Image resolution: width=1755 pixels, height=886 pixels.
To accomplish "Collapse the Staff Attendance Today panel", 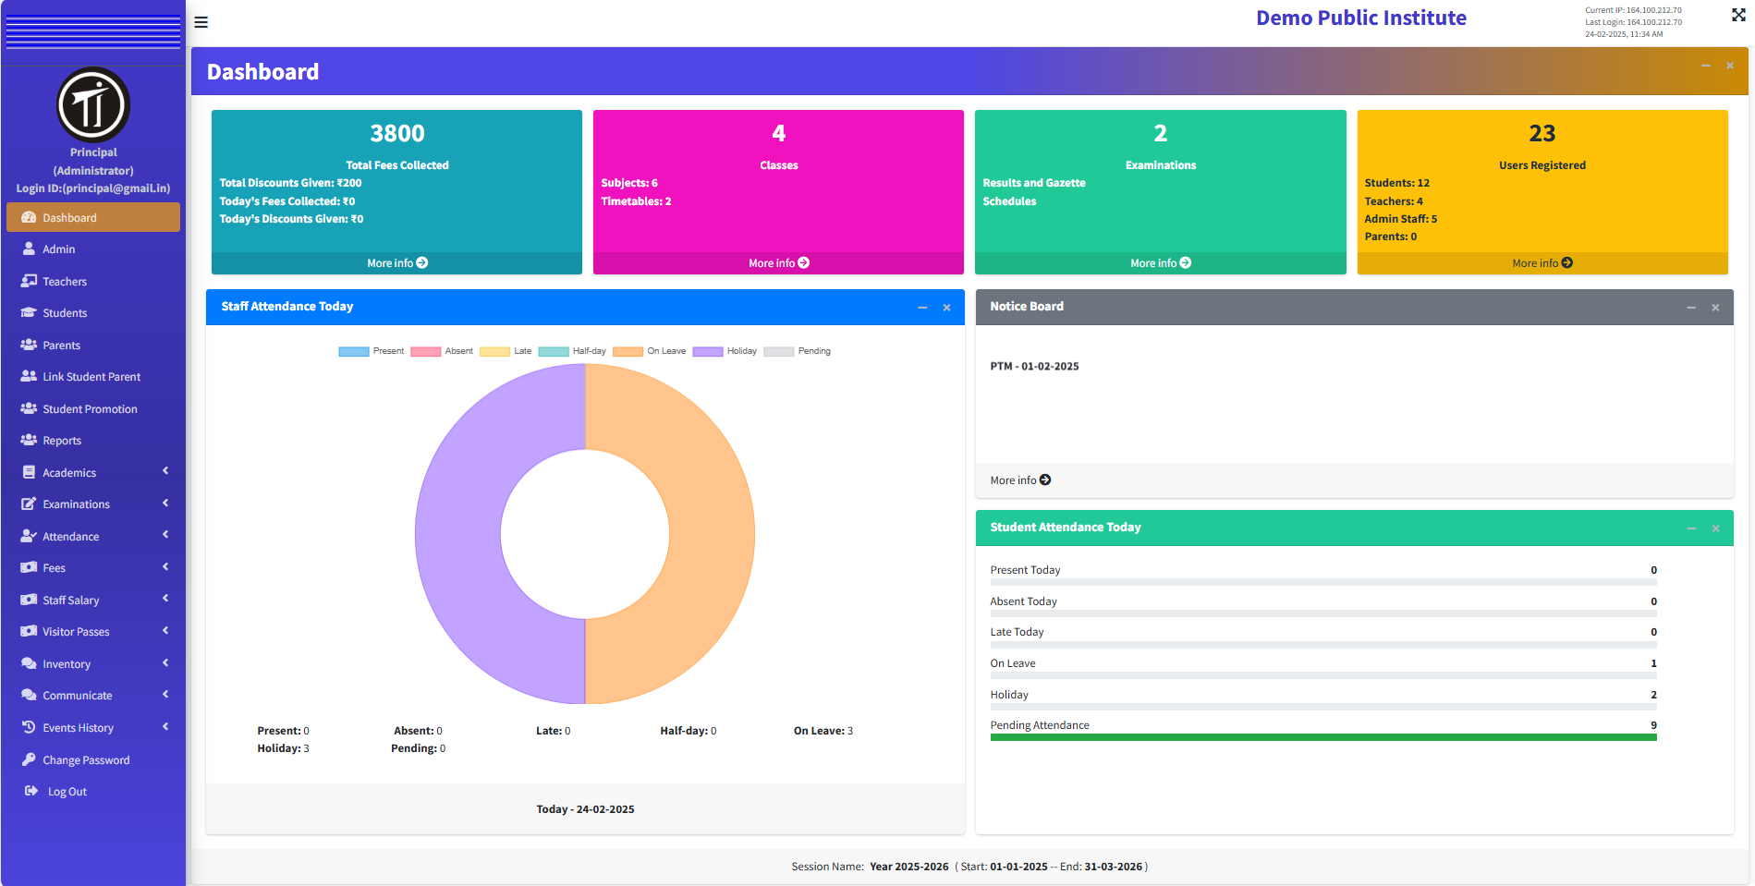I will point(922,308).
